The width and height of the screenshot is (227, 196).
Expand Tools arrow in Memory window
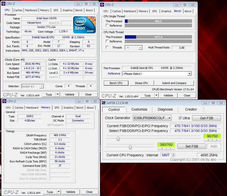(59, 192)
